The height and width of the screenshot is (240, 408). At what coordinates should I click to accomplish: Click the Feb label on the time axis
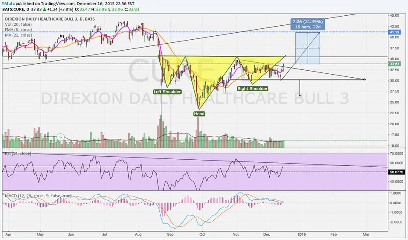(x=333, y=234)
